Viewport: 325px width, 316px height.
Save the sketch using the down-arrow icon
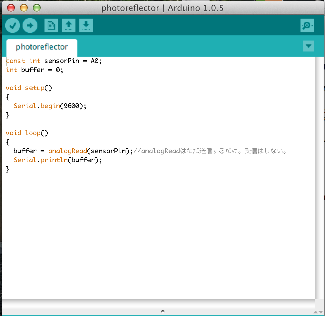coord(86,26)
